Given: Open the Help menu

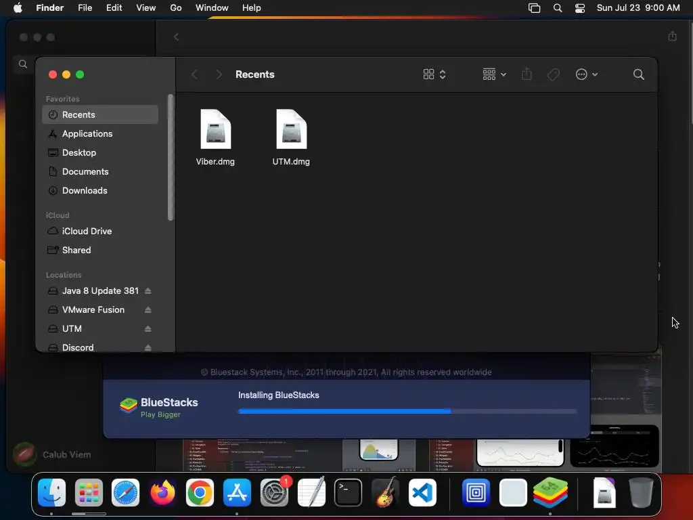Looking at the screenshot, I should click(x=252, y=8).
